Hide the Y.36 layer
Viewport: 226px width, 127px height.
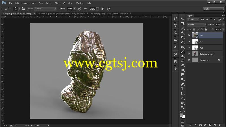coord(189,48)
